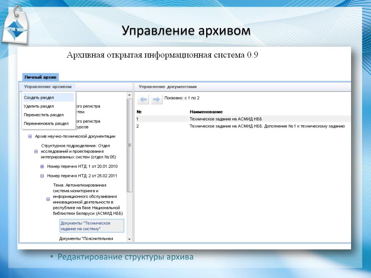Image resolution: width=371 pixels, height=278 pixels.
Task: Expand 'Номер перечня НТД: 1 от 20.01.2010'
Action: pyautogui.click(x=42, y=167)
